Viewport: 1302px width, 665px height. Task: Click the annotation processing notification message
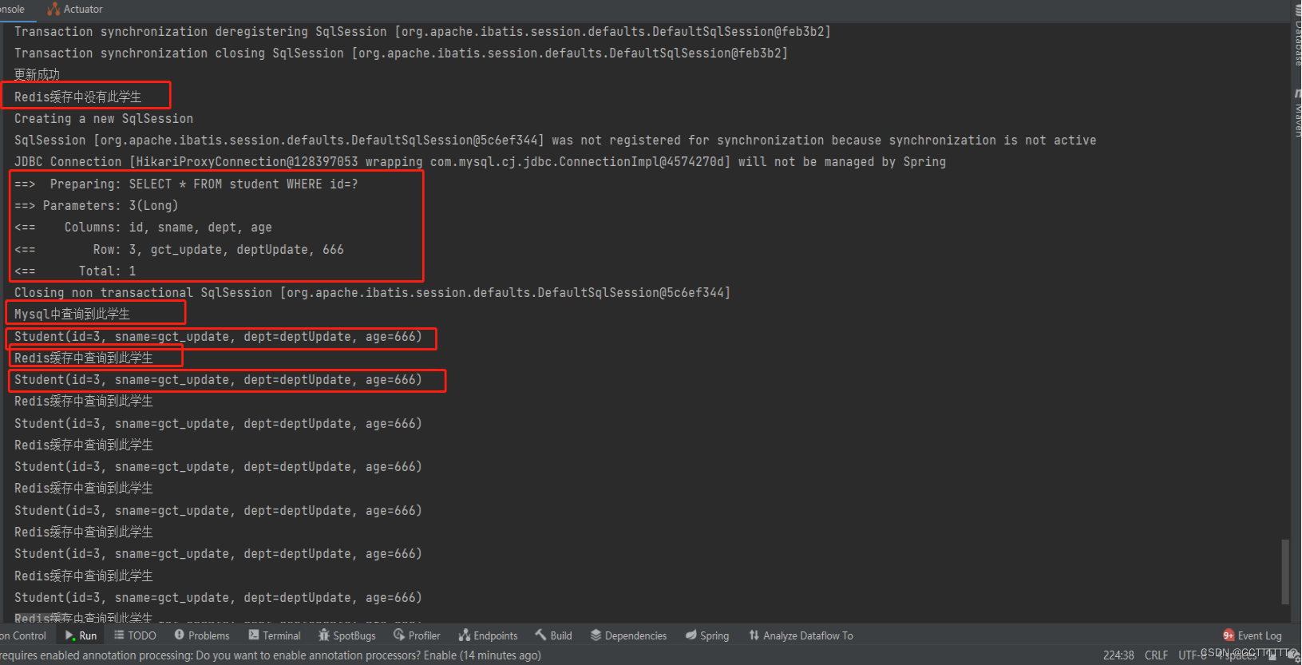click(271, 655)
